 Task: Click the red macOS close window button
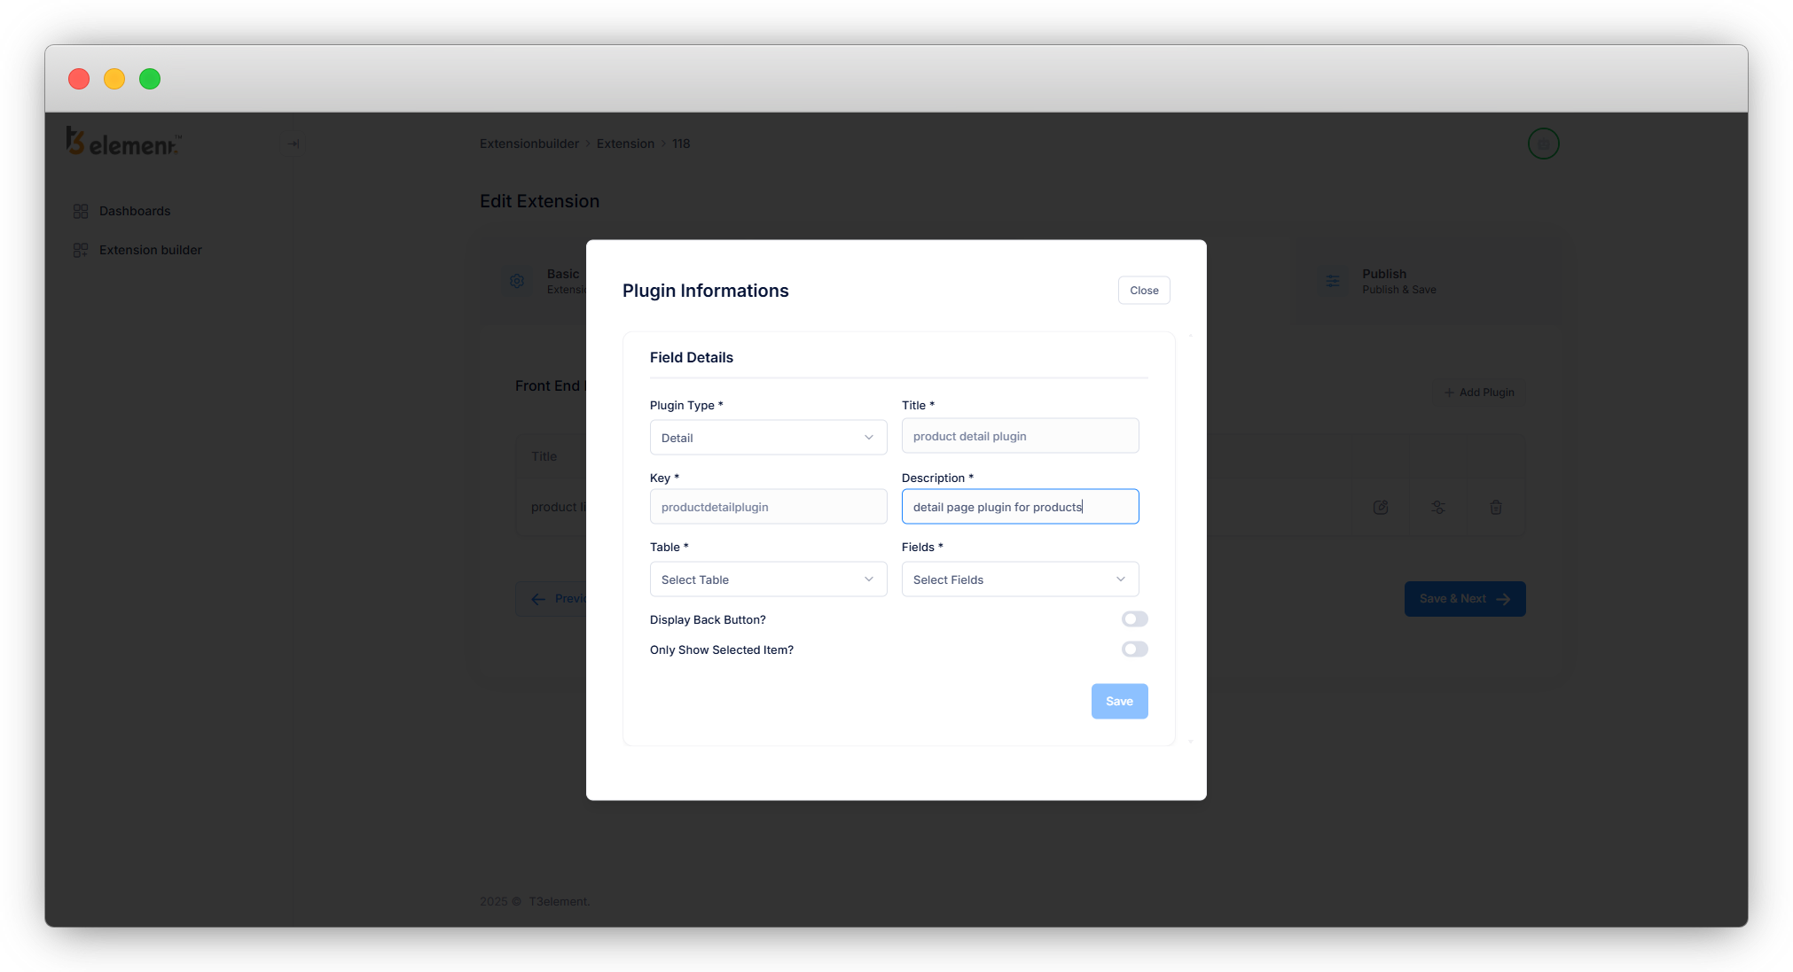[79, 79]
